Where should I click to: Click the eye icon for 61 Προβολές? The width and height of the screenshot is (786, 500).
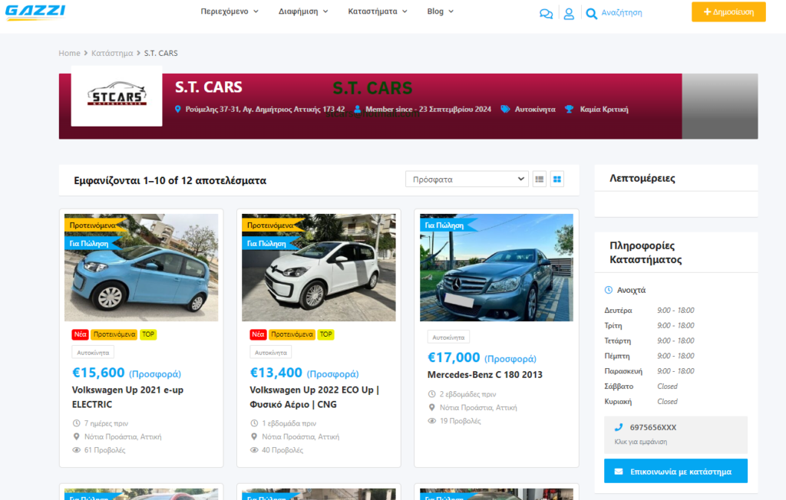tap(76, 450)
